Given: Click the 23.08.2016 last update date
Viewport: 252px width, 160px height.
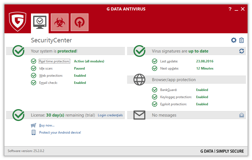Looking at the screenshot, I should click(205, 61).
